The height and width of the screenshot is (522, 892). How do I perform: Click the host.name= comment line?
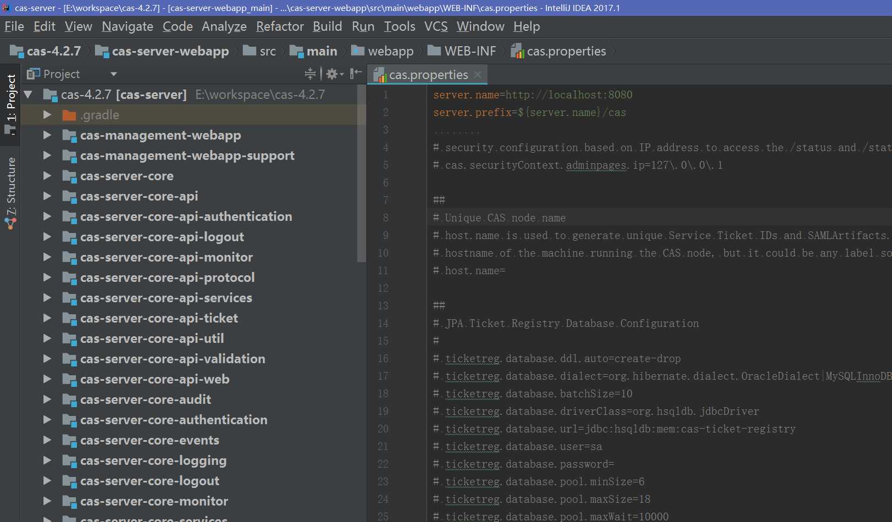pyautogui.click(x=469, y=270)
